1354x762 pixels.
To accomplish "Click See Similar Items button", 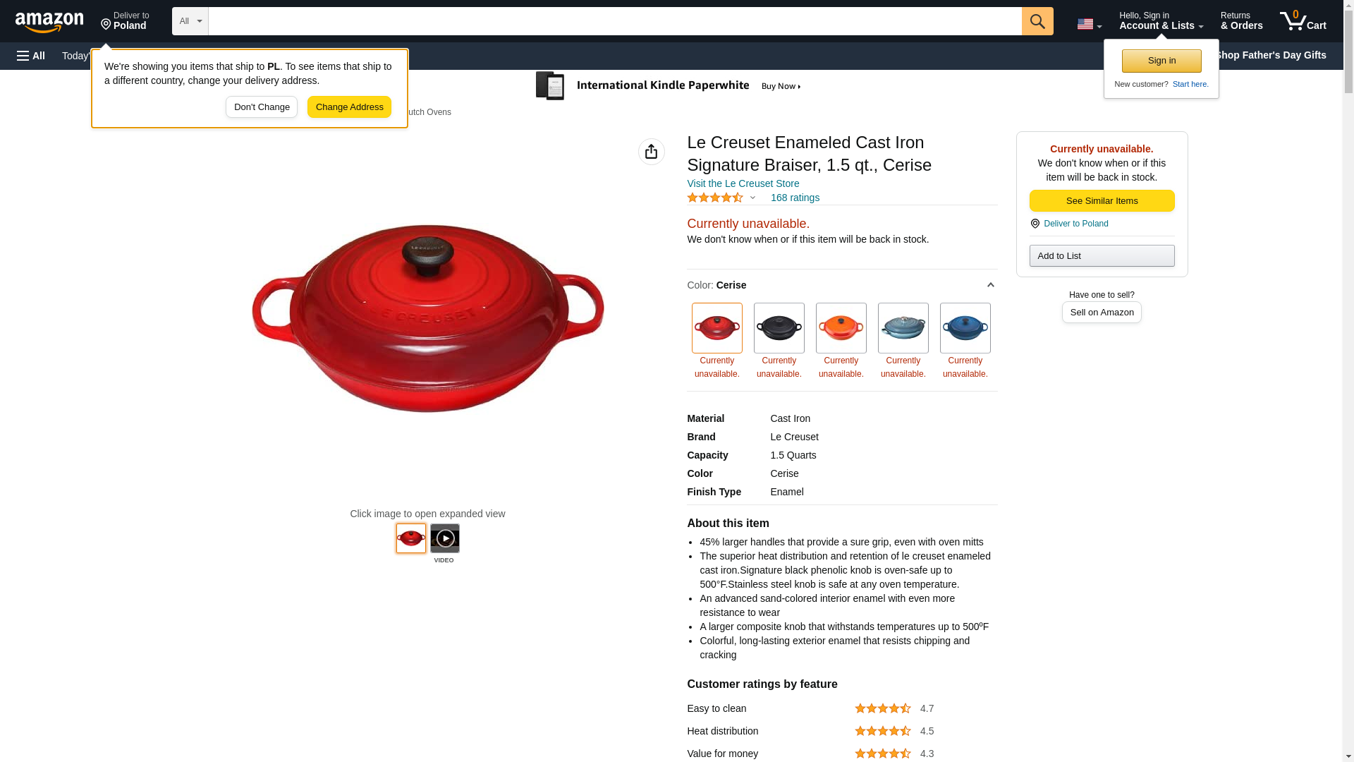I will [1102, 201].
